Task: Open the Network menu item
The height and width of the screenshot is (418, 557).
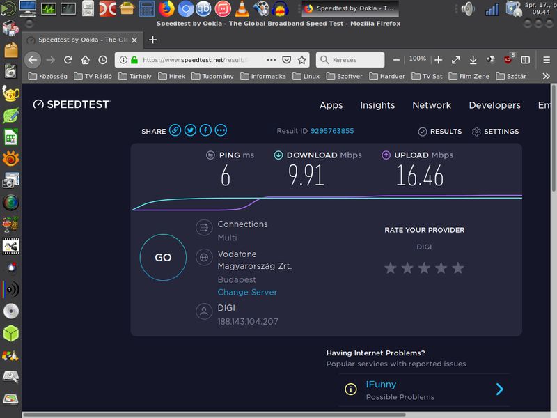Action: tap(432, 105)
